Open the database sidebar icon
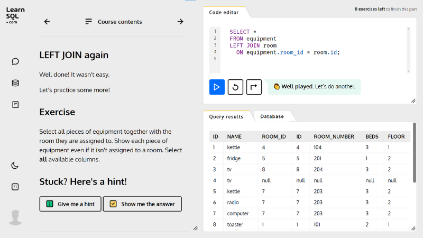Screen dimensions: 423x238 coord(15,83)
